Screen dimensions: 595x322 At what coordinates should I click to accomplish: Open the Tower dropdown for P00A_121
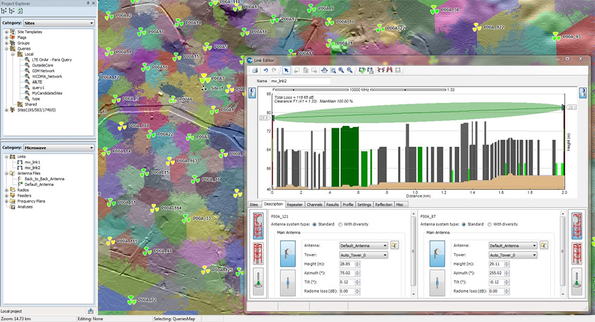point(364,255)
